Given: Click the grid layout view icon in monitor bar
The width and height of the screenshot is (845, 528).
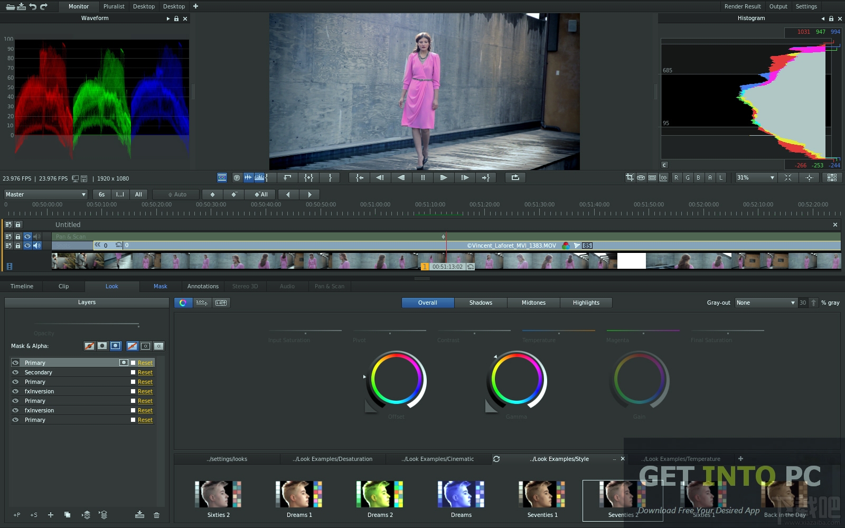Looking at the screenshot, I should point(832,177).
